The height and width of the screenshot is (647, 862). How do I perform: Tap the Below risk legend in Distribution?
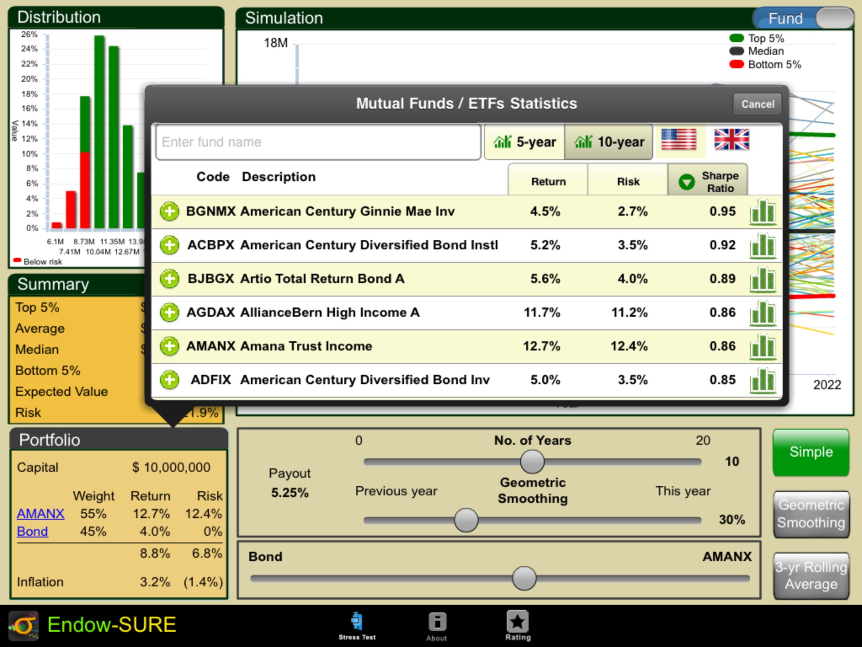click(38, 262)
